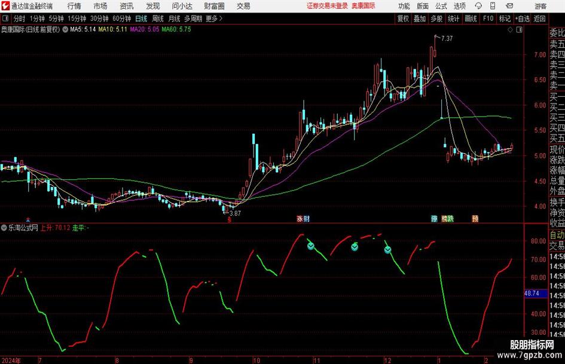The height and width of the screenshot is (364, 565).
Task: Click the panel layout icon beside 分时
Action: (5, 19)
